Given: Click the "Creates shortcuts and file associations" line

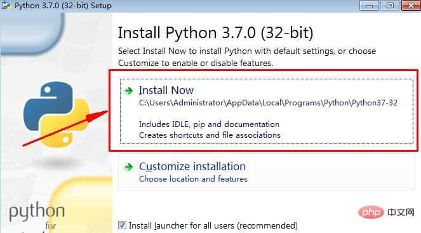Looking at the screenshot, I should tap(210, 135).
